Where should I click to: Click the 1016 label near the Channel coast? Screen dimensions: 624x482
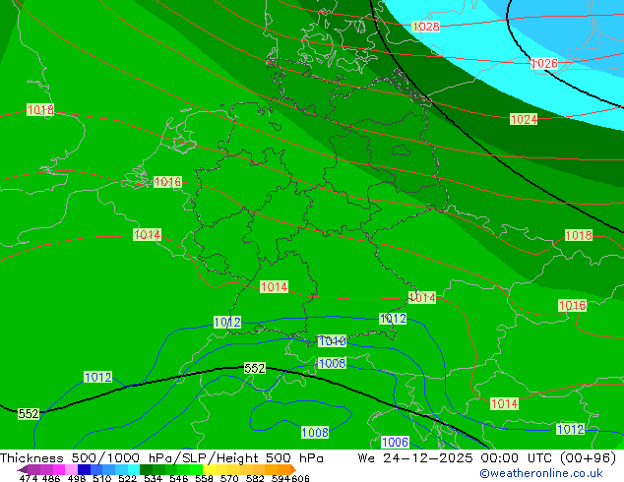(x=167, y=182)
